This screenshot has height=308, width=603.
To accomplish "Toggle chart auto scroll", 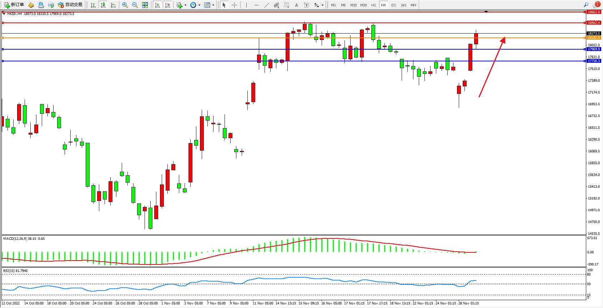I will pyautogui.click(x=157, y=5).
